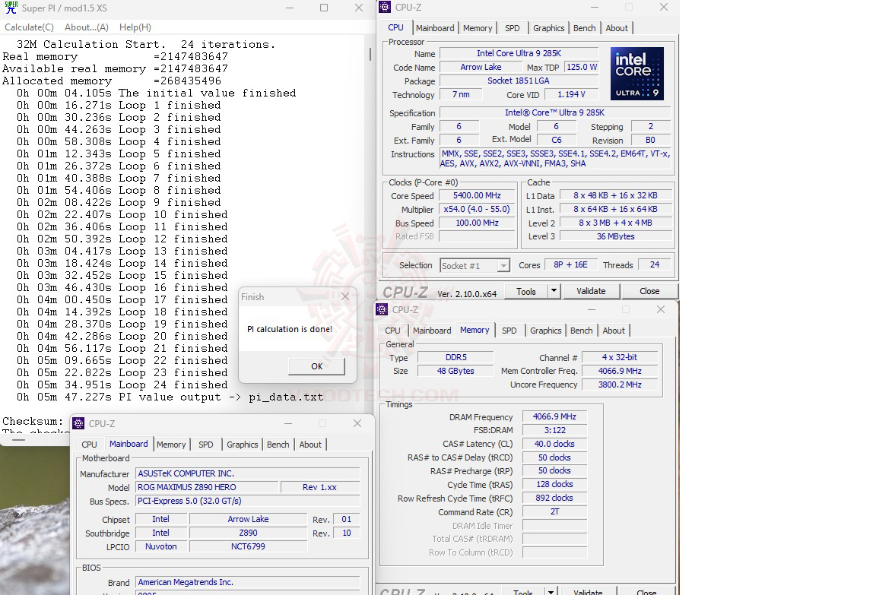This screenshot has width=876, height=595.
Task: Select Bench tab in Memory CPU-Z window
Action: tap(581, 331)
